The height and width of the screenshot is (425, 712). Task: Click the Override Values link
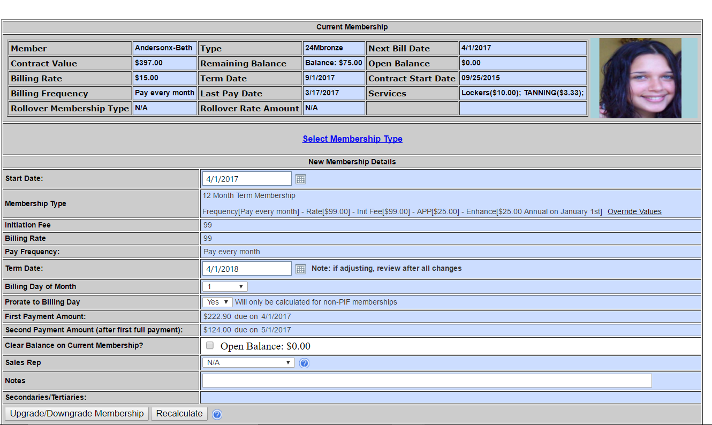(634, 211)
